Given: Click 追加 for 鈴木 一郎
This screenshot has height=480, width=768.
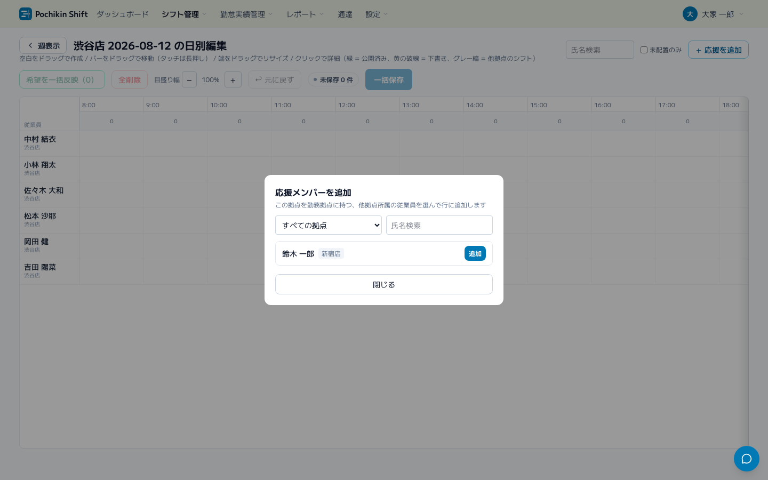Looking at the screenshot, I should click(x=475, y=253).
